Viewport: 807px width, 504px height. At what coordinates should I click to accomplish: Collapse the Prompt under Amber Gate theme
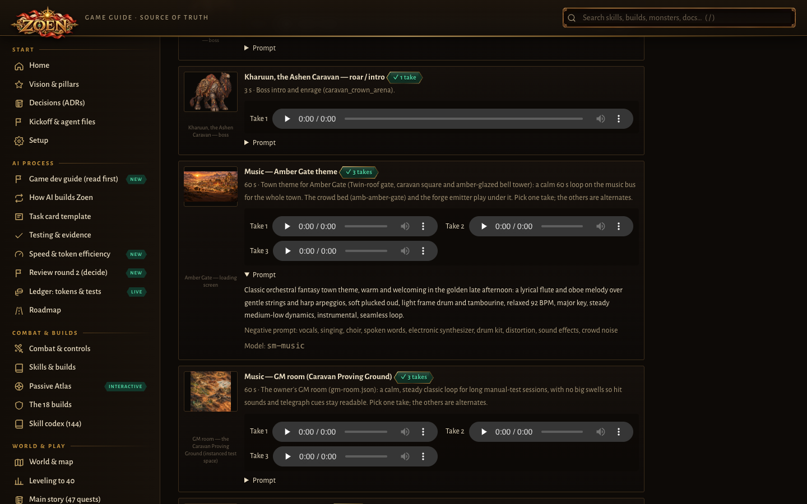tap(260, 275)
